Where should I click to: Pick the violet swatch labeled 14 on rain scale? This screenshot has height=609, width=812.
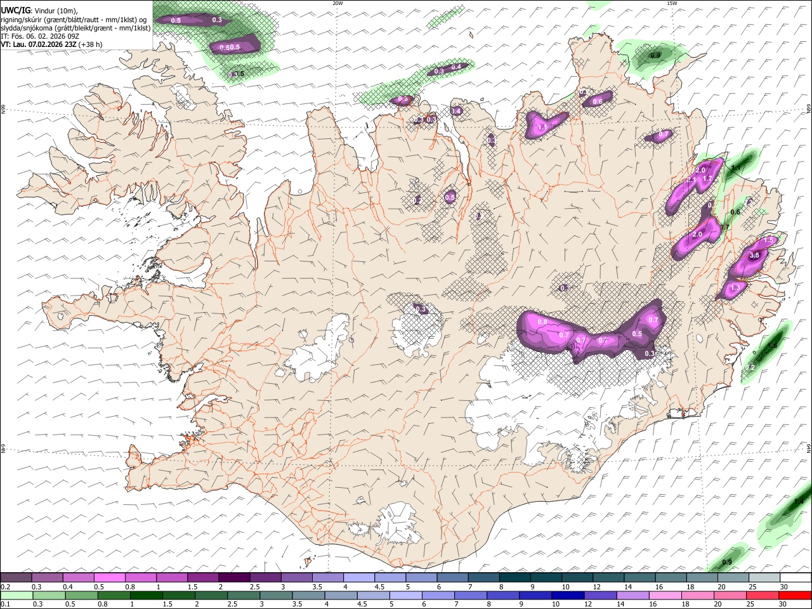(x=633, y=596)
